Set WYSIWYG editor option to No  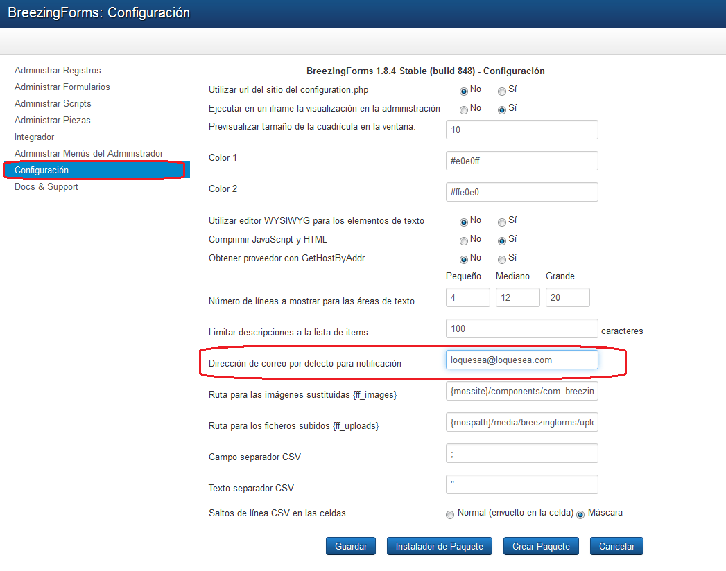point(463,222)
